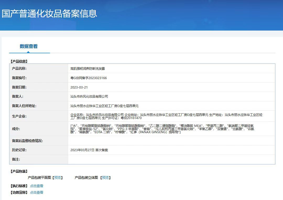Click the 【执行标准】 heading
The image size is (283, 200).
pos(19,186)
